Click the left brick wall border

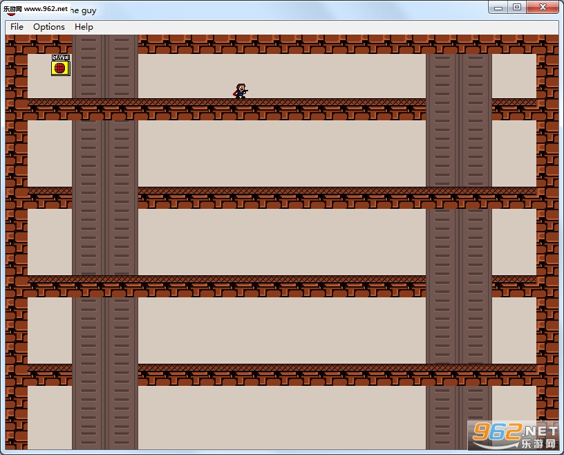tap(17, 242)
